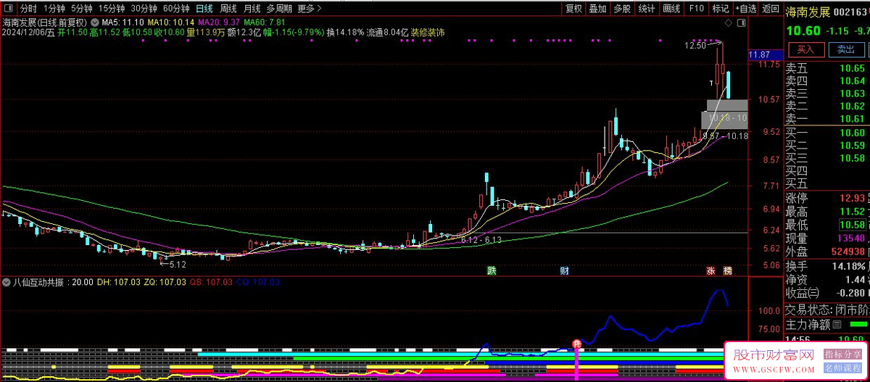
Task: Click the 标记 mark button
Action: 720,9
